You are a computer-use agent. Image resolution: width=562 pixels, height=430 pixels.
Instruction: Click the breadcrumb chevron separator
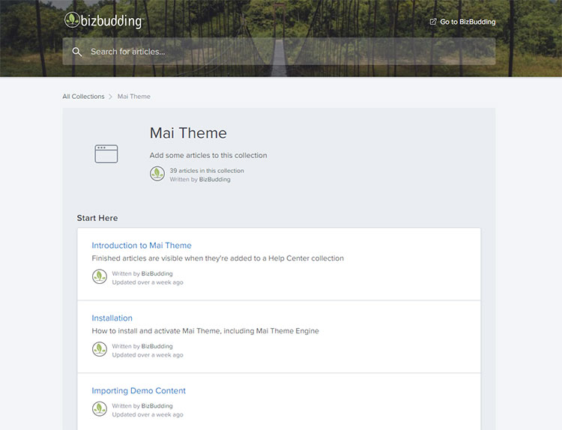click(110, 97)
